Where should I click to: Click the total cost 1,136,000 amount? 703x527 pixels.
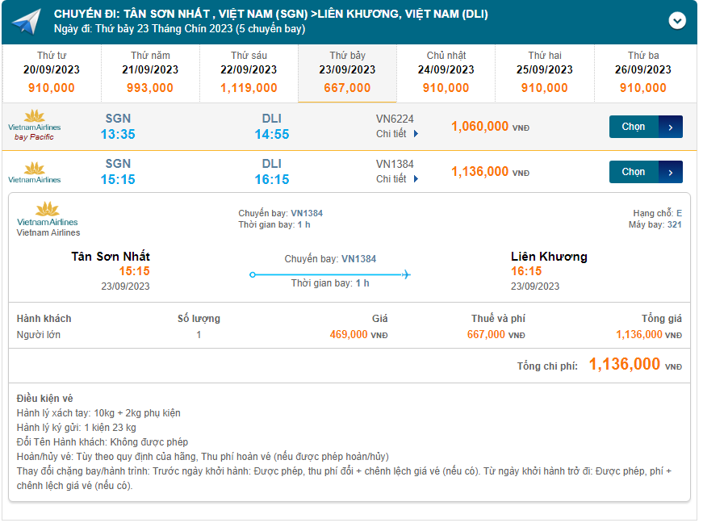click(625, 364)
